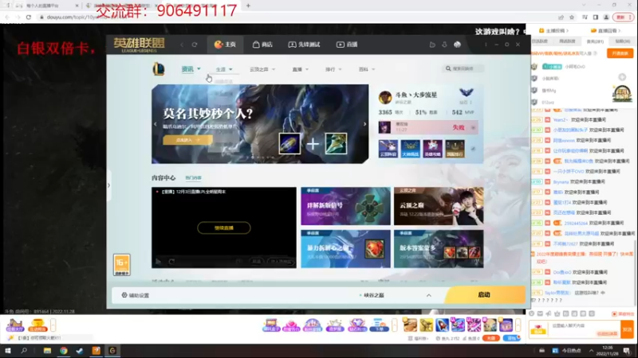This screenshot has height=358, width=638.
Task: Open the 暴力拆解心之钢 article card
Action: click(x=345, y=249)
